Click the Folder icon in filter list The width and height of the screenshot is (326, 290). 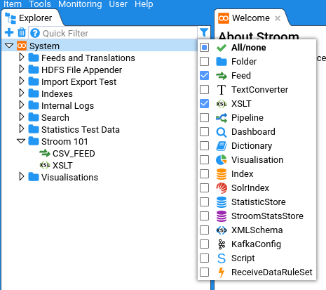click(222, 62)
